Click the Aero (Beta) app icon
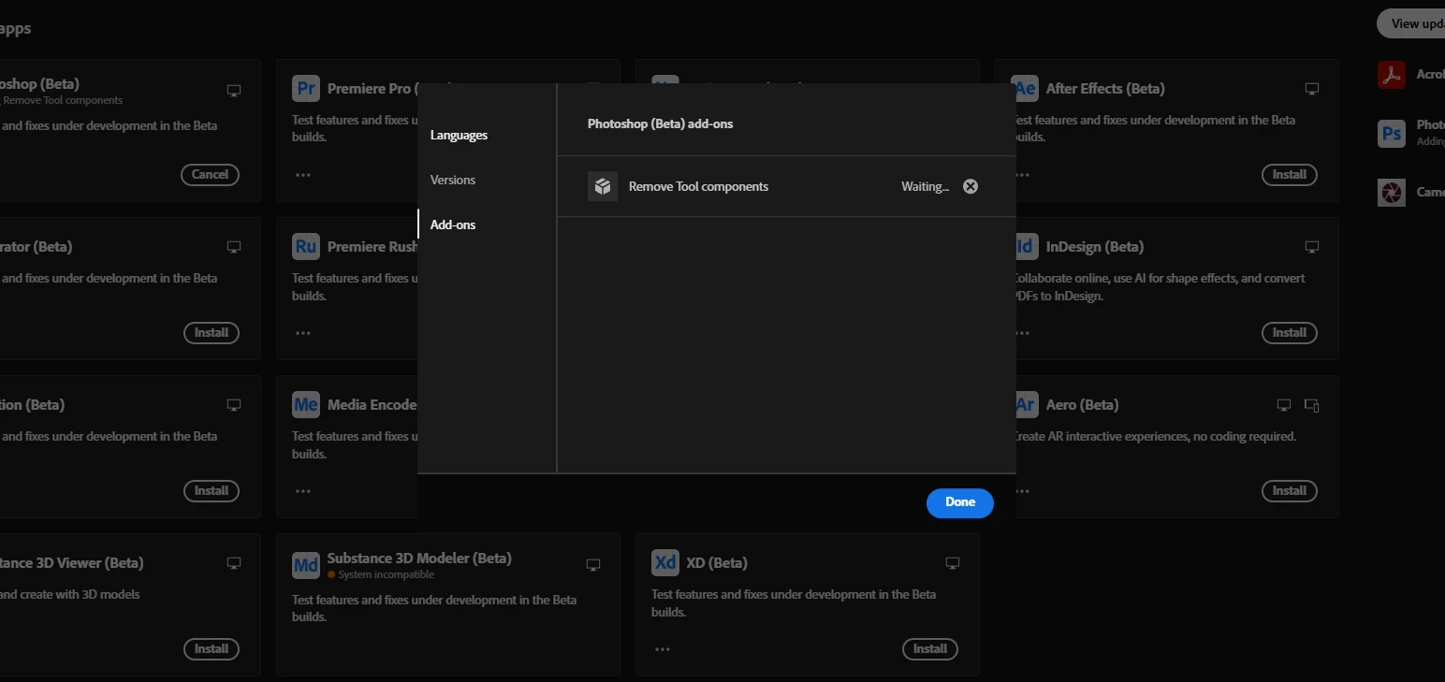This screenshot has height=682, width=1445. tap(1026, 405)
